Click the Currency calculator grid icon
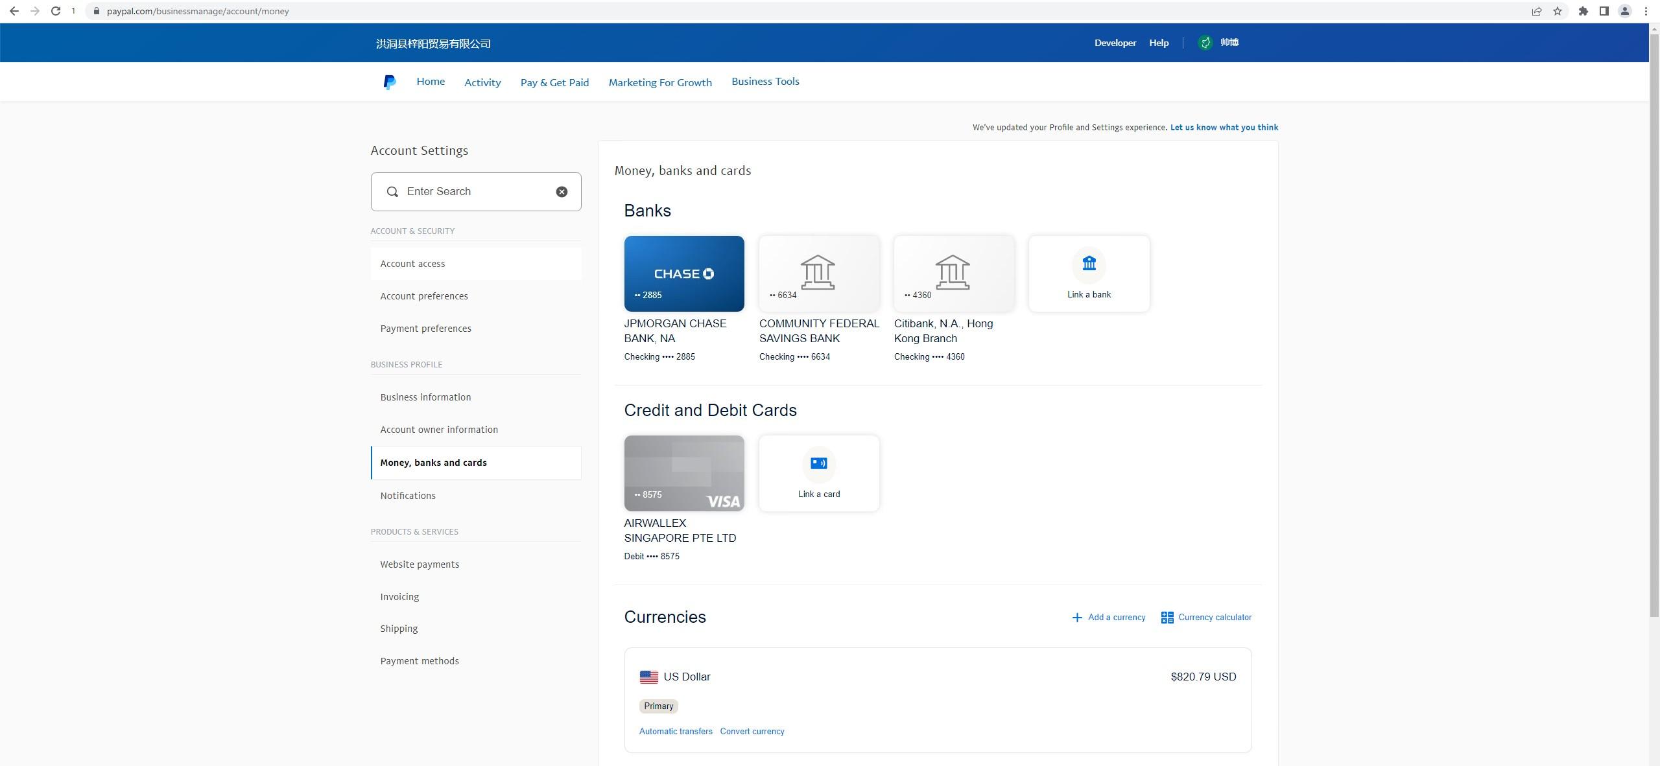Screen dimensions: 1660x766 1167,618
